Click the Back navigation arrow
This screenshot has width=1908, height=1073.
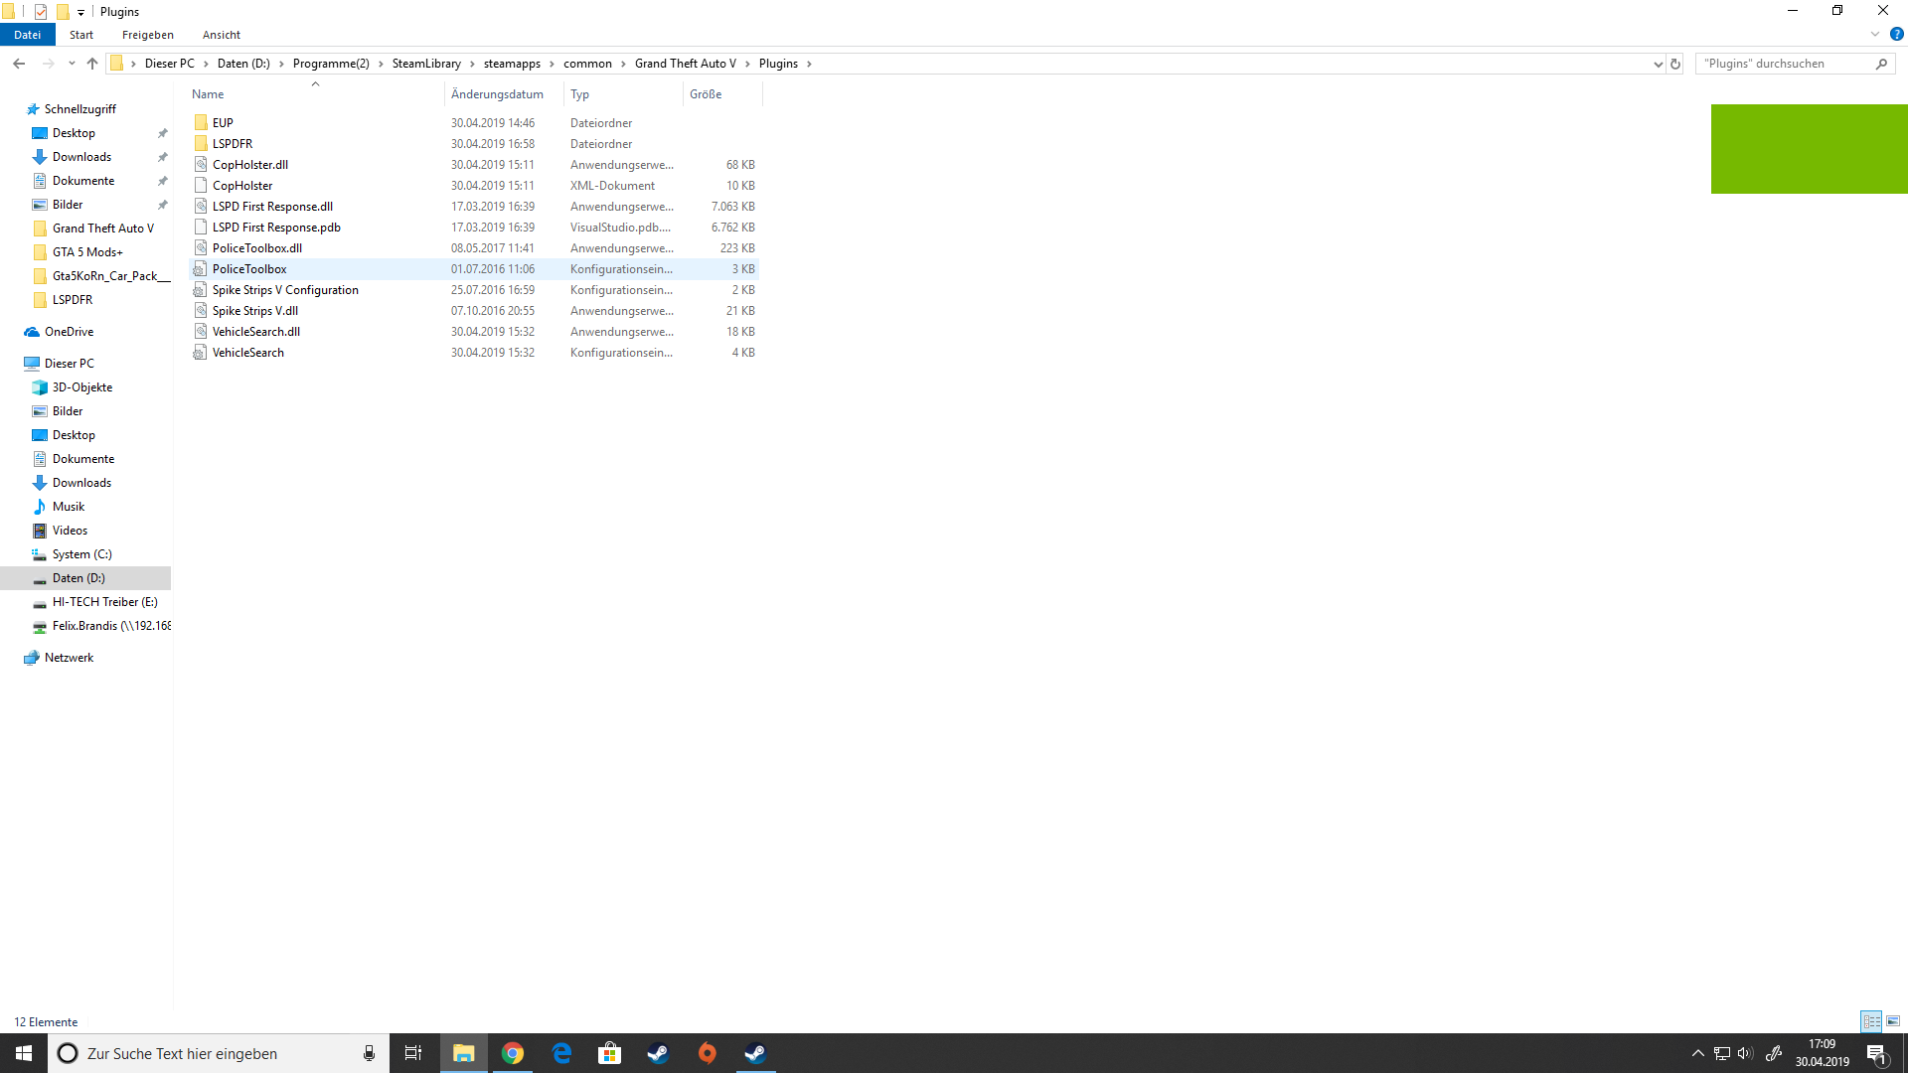pos(19,64)
